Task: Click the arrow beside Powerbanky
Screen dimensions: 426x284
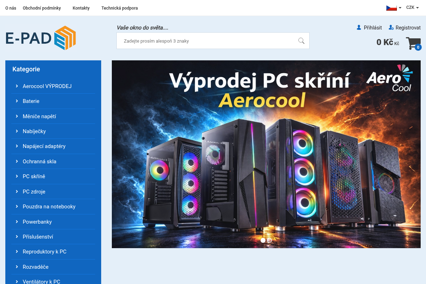Action: pos(17,222)
